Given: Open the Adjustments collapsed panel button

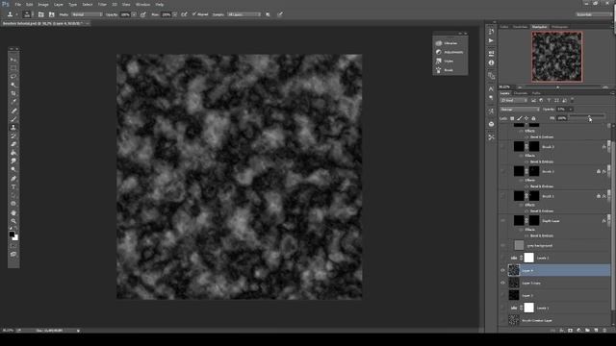Looking at the screenshot, I should tap(450, 52).
